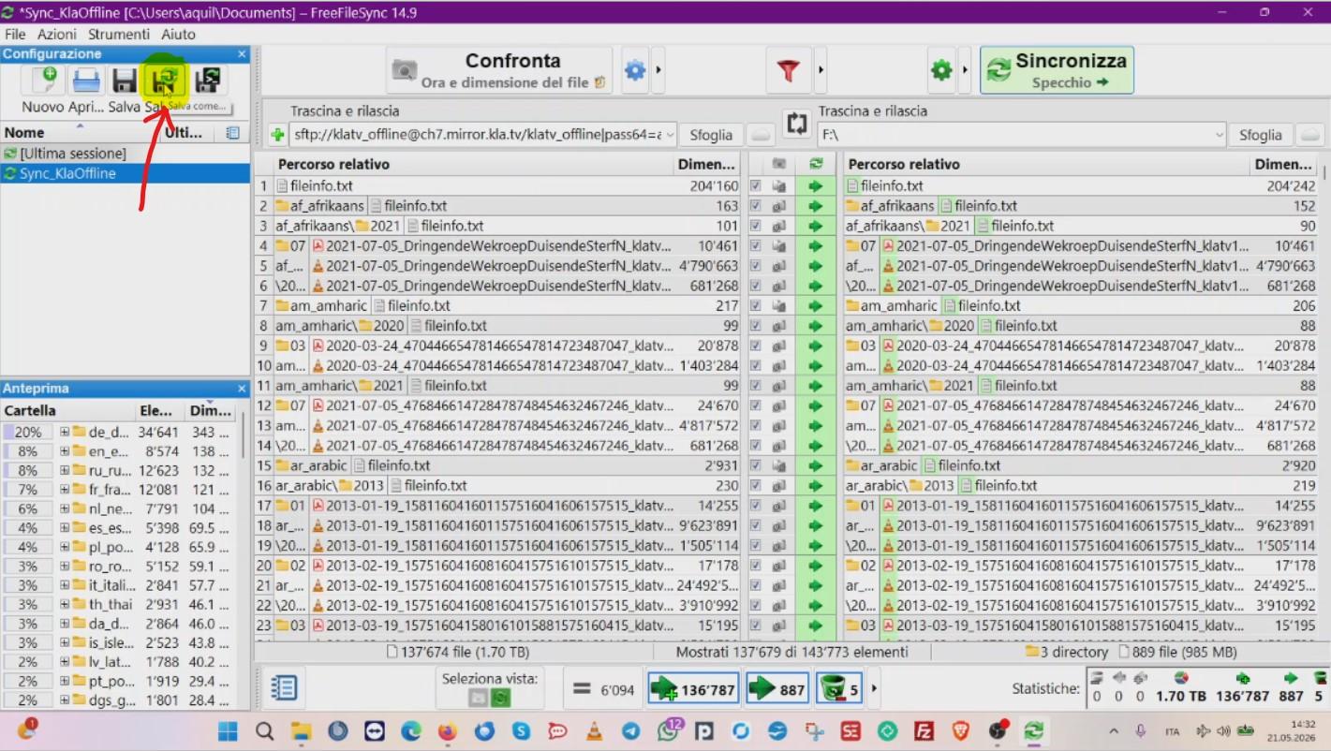
Task: Toggle the equal files view (6'094)
Action: [603, 689]
